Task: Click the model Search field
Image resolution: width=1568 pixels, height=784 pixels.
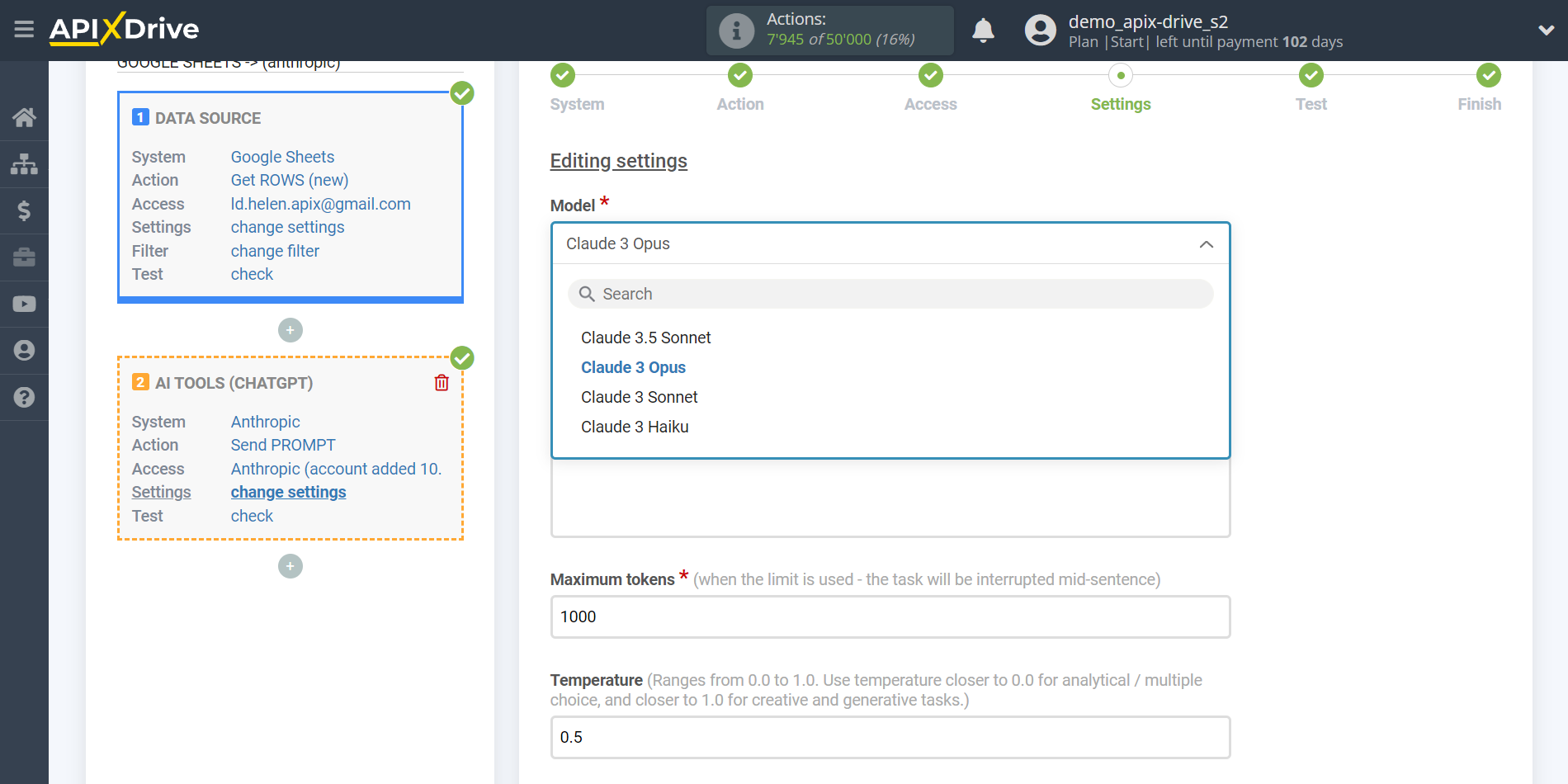Action: pos(890,294)
